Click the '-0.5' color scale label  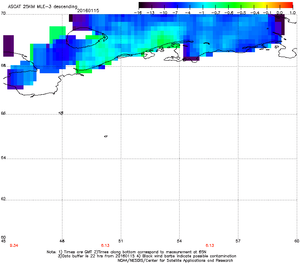[x=242, y=13]
